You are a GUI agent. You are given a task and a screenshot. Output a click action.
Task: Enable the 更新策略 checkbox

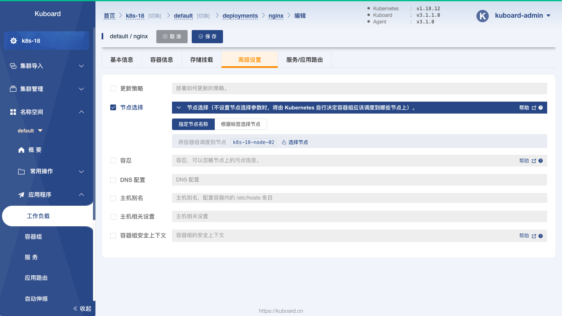click(x=113, y=88)
